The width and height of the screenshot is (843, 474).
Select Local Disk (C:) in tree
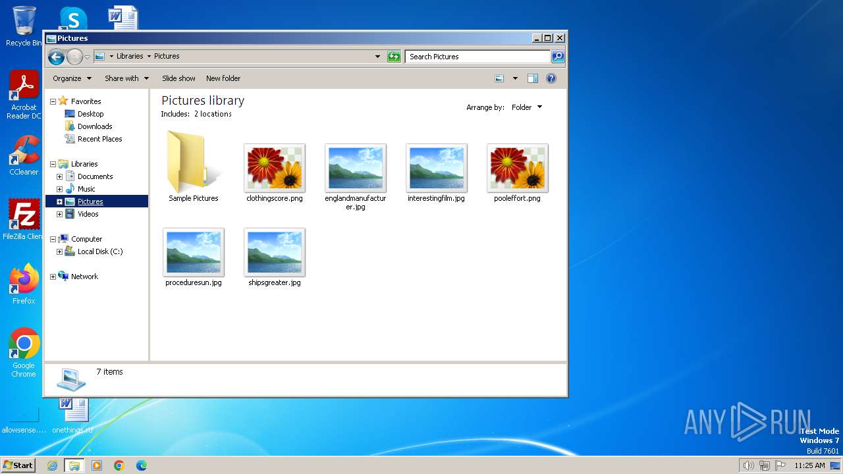(x=99, y=251)
